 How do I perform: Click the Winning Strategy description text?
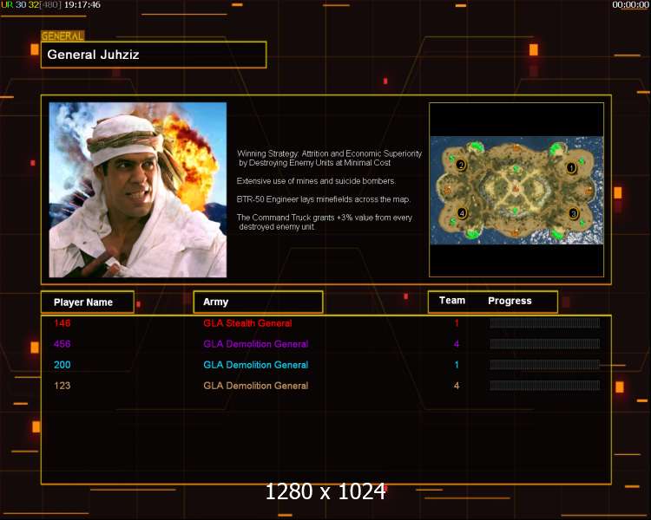click(329, 158)
